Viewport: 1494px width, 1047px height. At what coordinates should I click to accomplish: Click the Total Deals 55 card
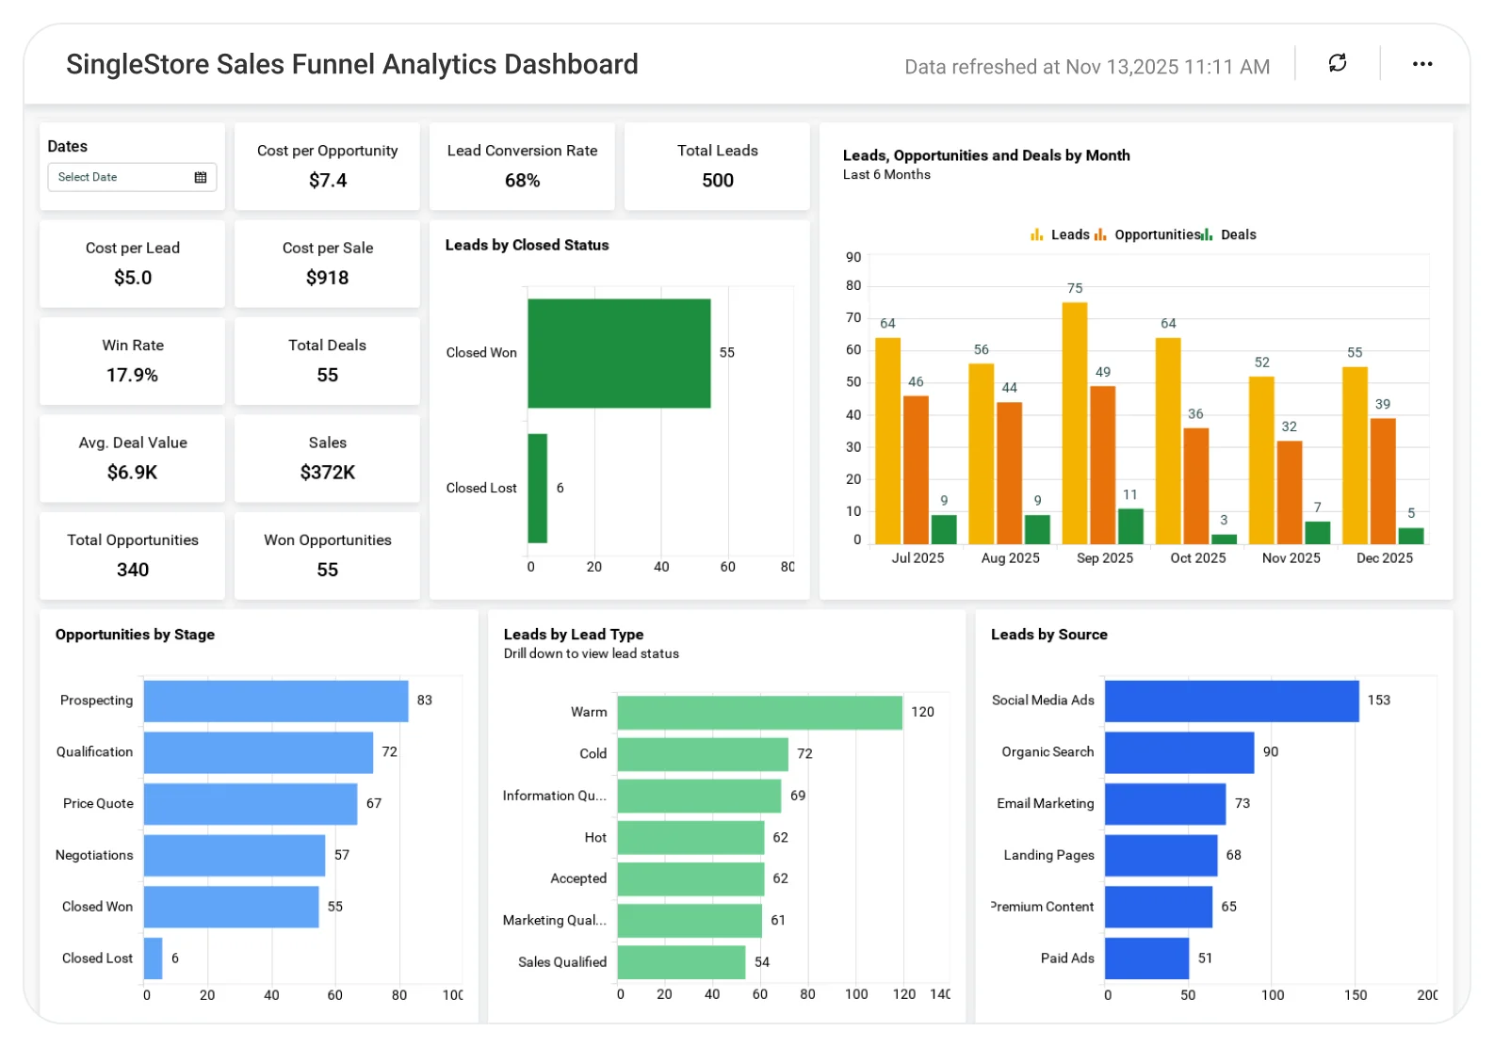coord(327,361)
